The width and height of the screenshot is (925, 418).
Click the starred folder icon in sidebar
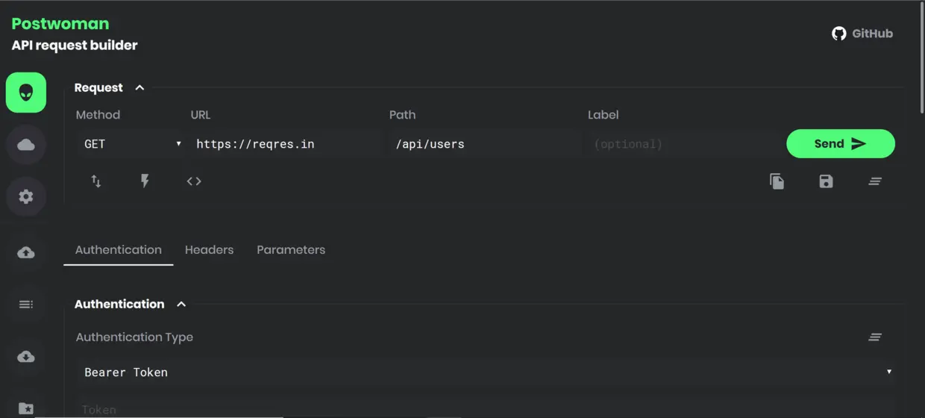[26, 408]
